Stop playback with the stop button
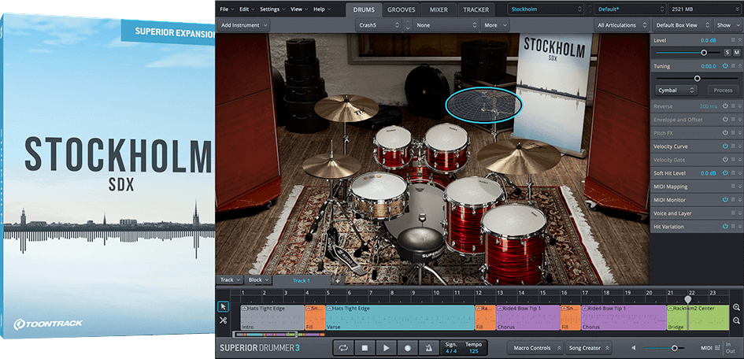The height and width of the screenshot is (359, 744). click(365, 348)
